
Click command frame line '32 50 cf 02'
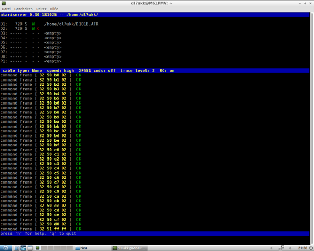click(x=41, y=220)
